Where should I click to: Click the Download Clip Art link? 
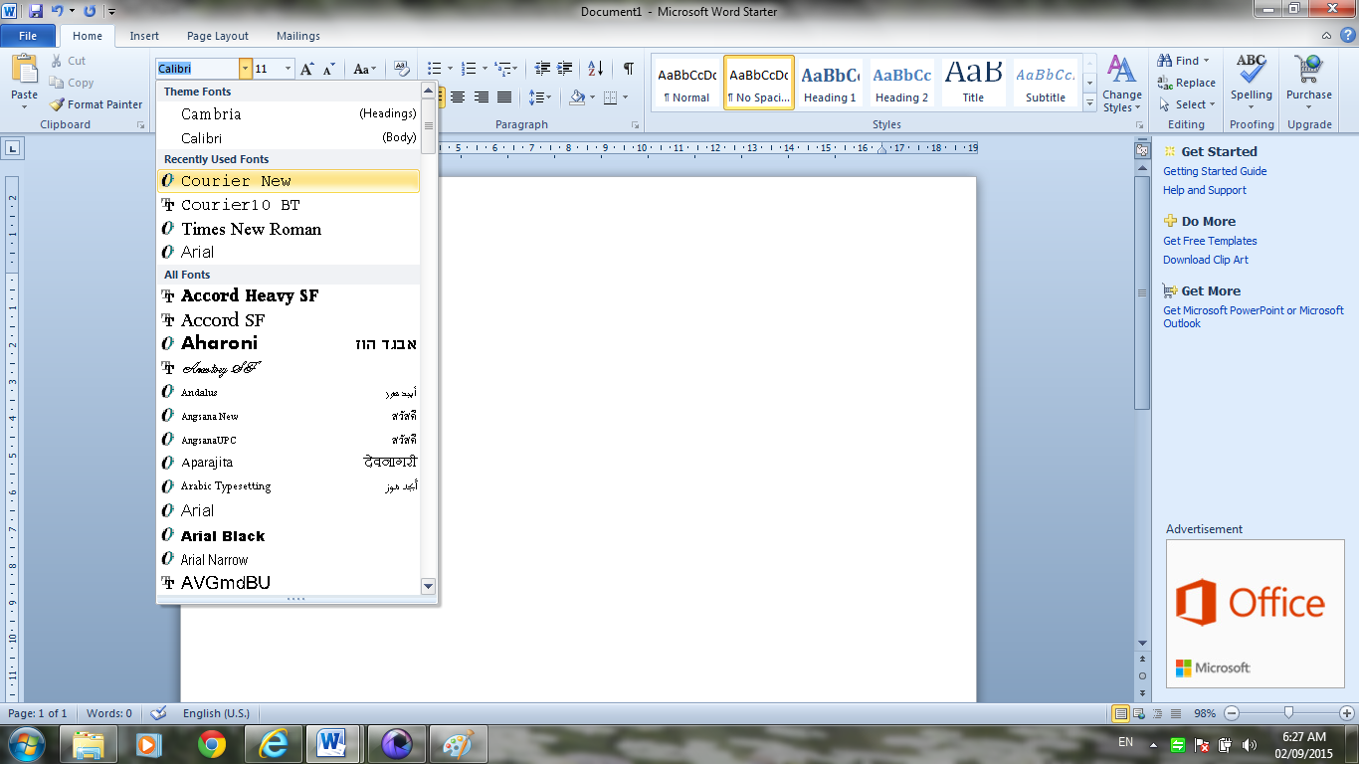1206,260
